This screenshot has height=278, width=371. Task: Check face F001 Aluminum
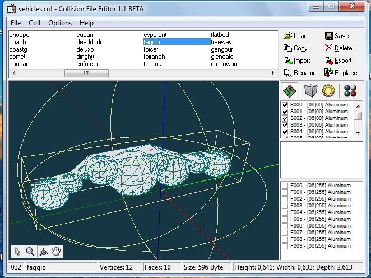click(285, 192)
